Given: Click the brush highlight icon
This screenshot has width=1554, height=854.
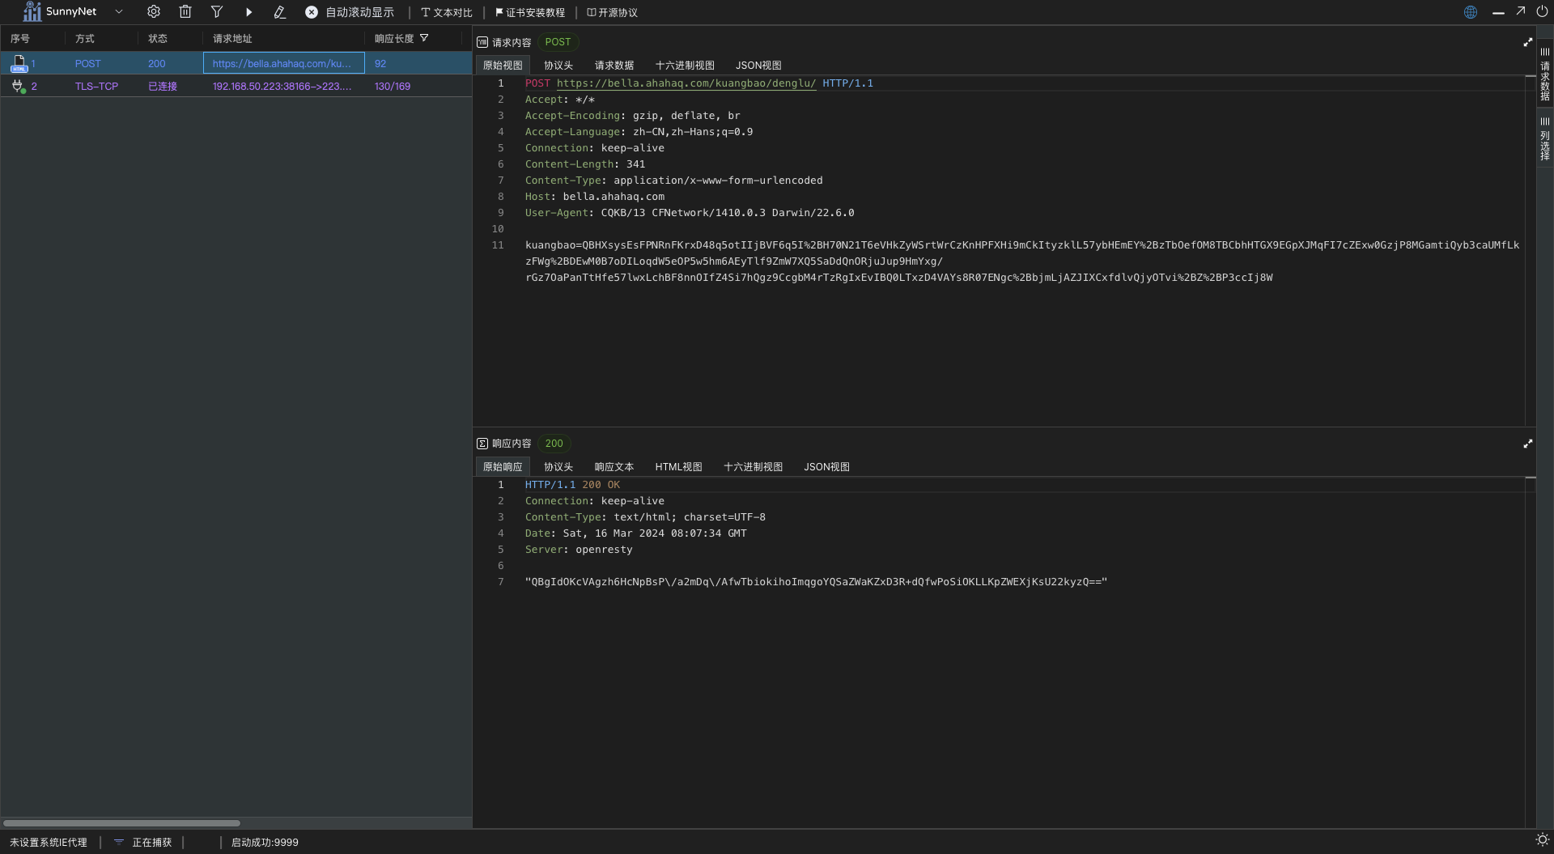Looking at the screenshot, I should coord(280,12).
